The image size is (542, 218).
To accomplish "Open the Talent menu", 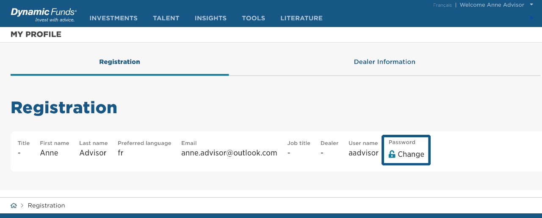I will point(166,18).
